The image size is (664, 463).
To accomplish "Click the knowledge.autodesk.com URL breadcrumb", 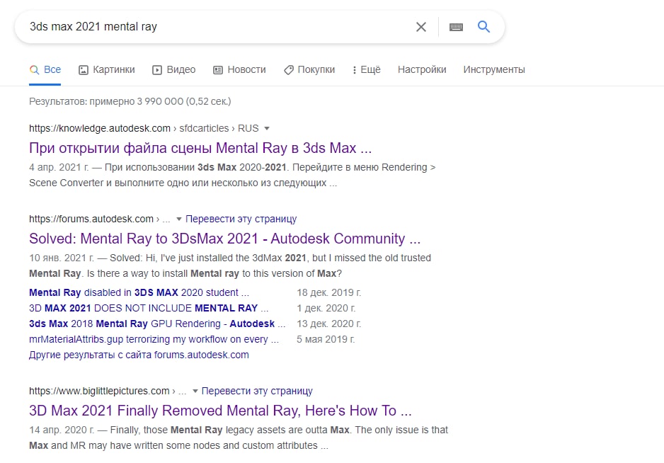I will pos(144,128).
